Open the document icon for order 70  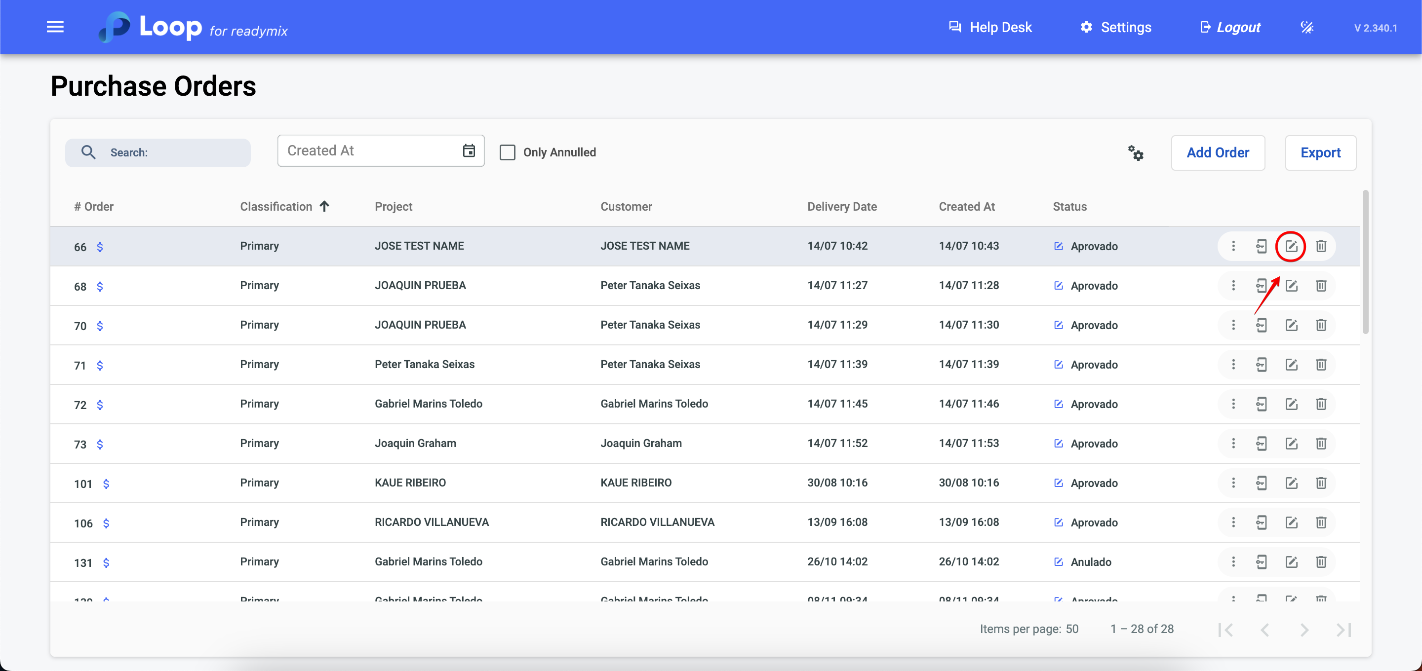coord(1262,325)
